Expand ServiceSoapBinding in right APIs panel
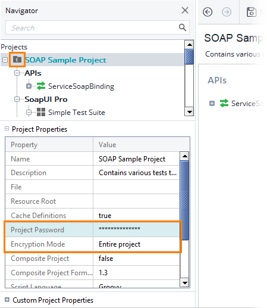Viewport: 267px width, 308px height. click(212, 103)
